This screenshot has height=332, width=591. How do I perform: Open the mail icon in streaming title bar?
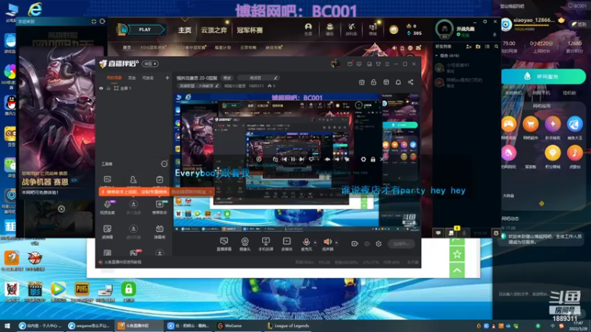[x=349, y=64]
